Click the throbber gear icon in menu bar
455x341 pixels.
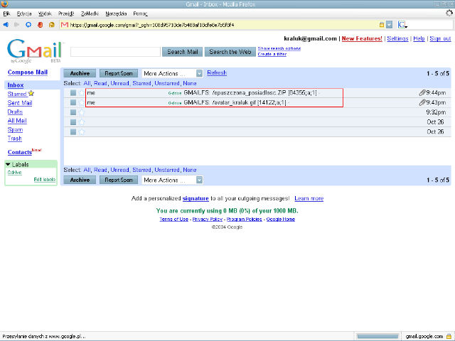[449, 13]
